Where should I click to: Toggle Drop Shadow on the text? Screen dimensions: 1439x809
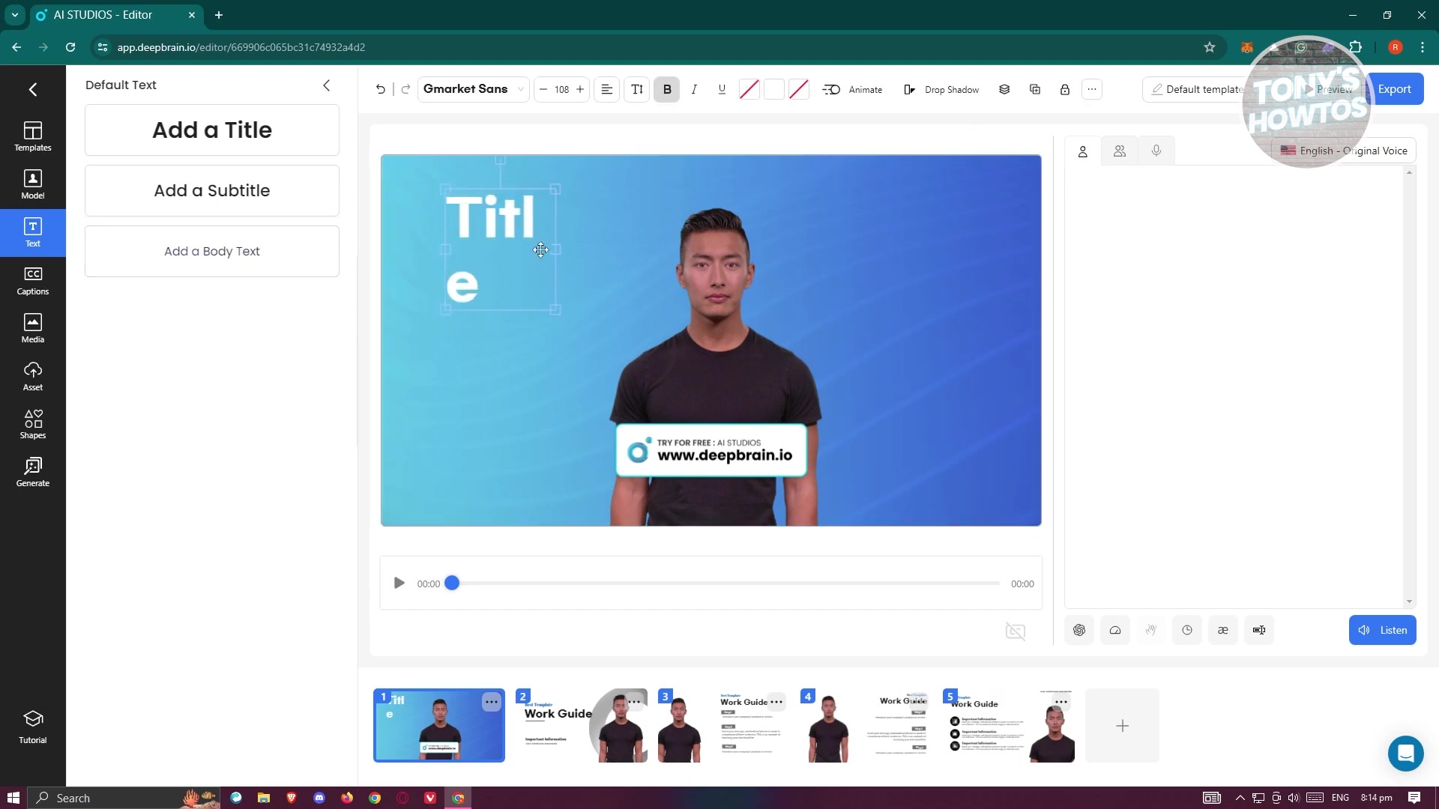tap(941, 90)
